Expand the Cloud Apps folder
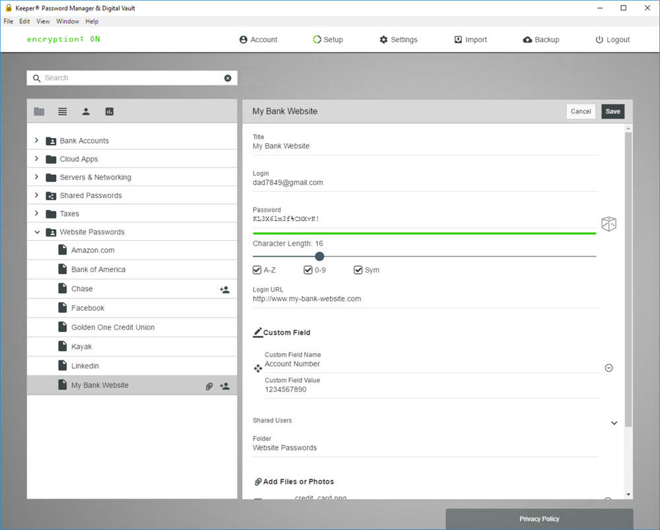Screen dimensions: 660x530 (x=36, y=158)
